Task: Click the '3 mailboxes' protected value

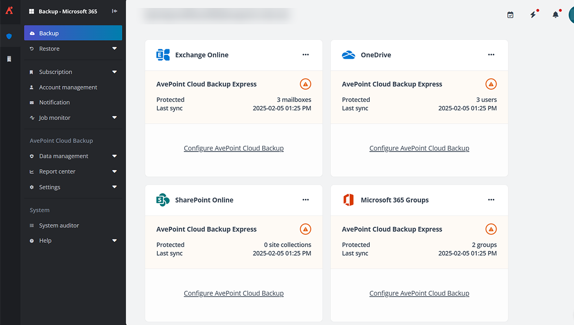Action: [x=294, y=100]
